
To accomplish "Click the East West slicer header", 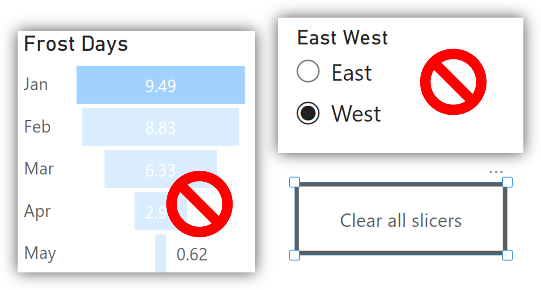I will click(x=342, y=38).
